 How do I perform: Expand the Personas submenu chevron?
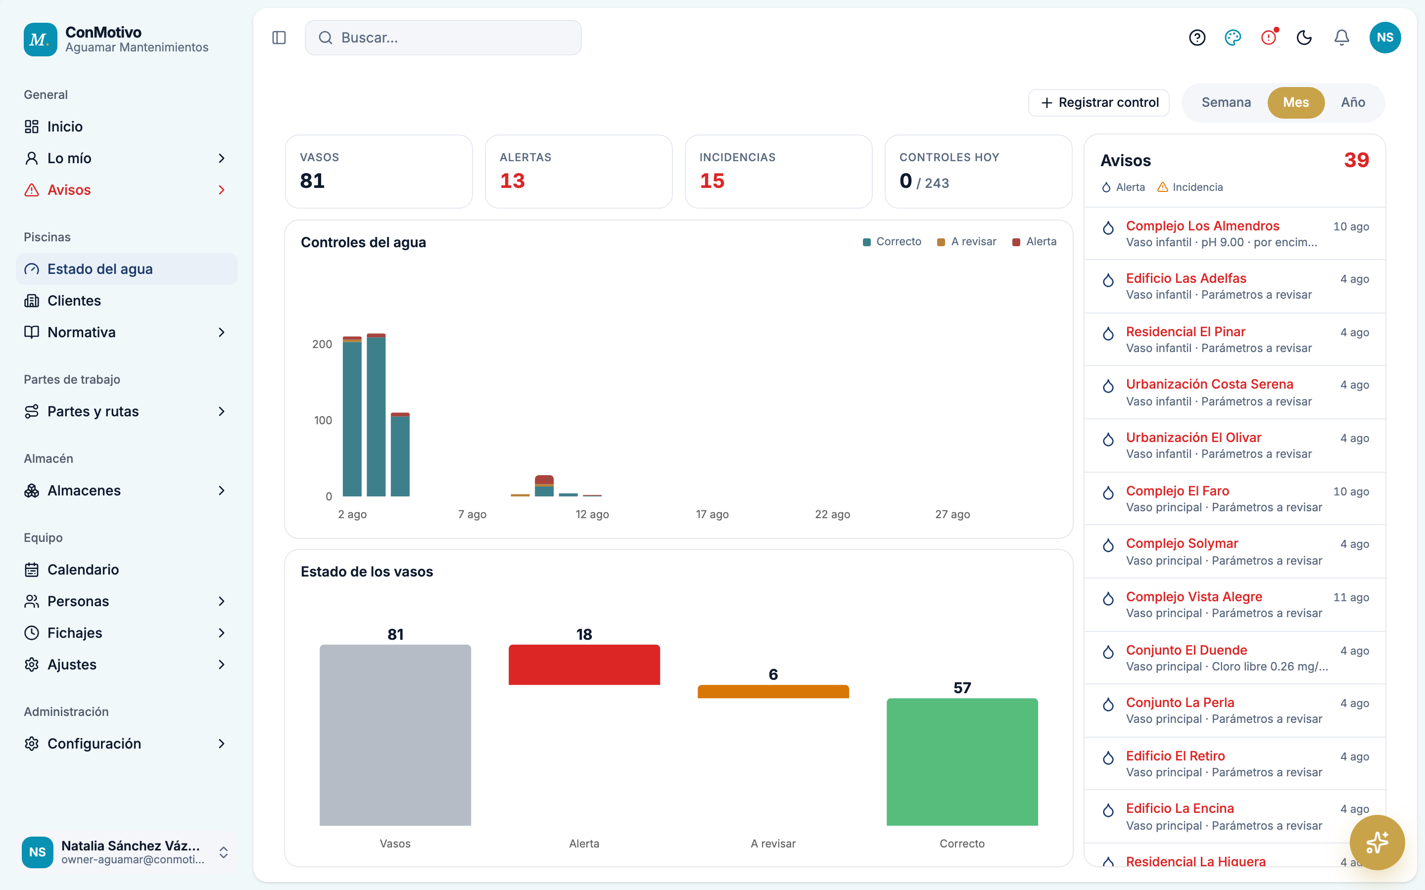221,602
